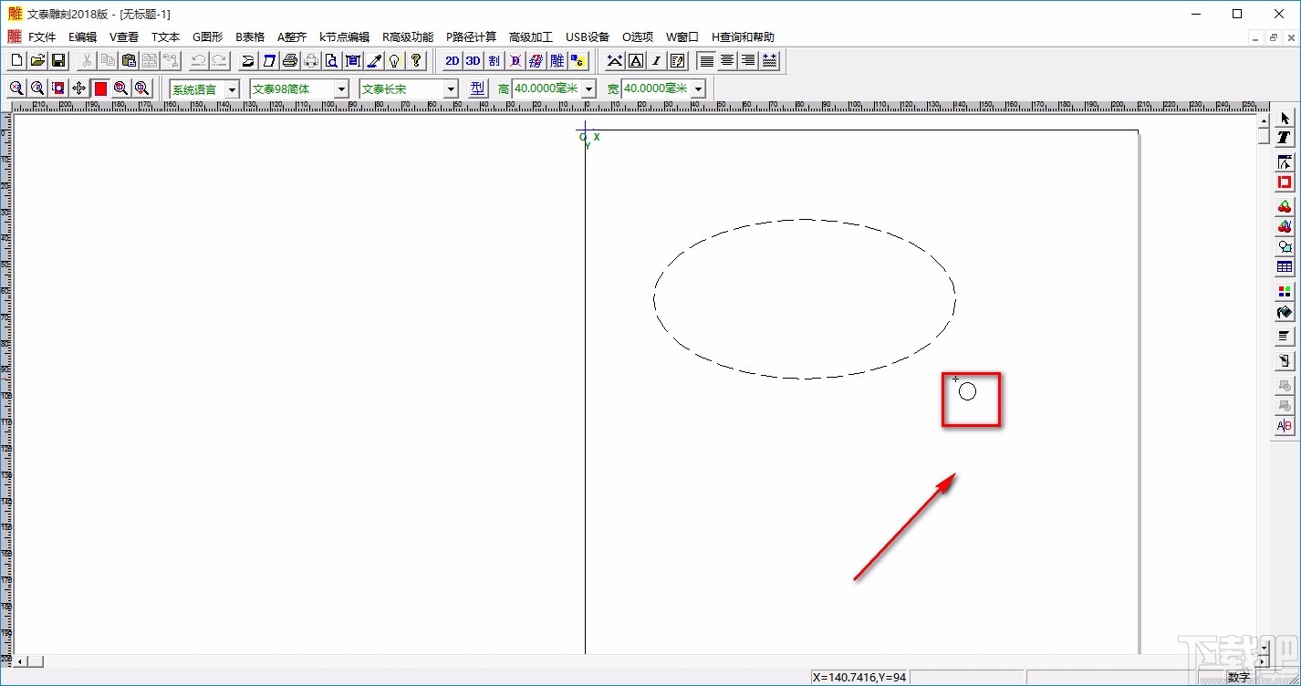Switch to 2D mode

point(452,60)
